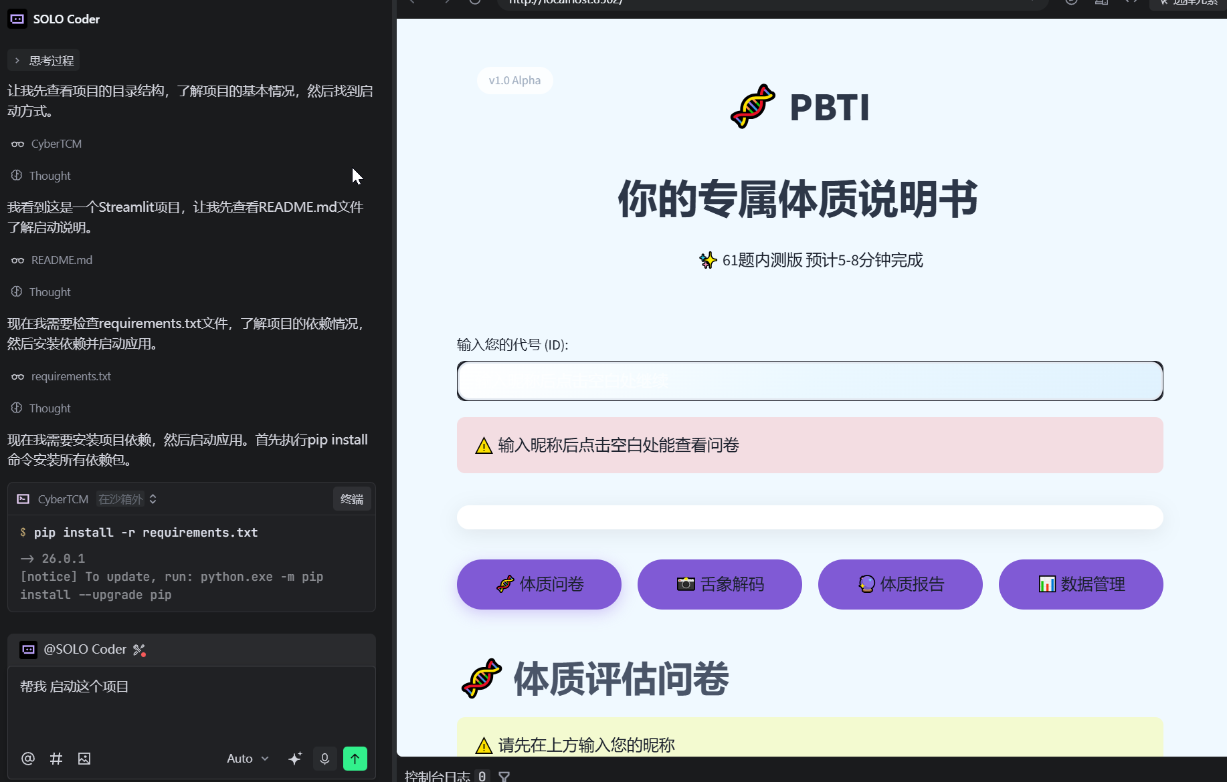Expand the Thought entry below CyberTCM
This screenshot has width=1227, height=782.
(41, 176)
